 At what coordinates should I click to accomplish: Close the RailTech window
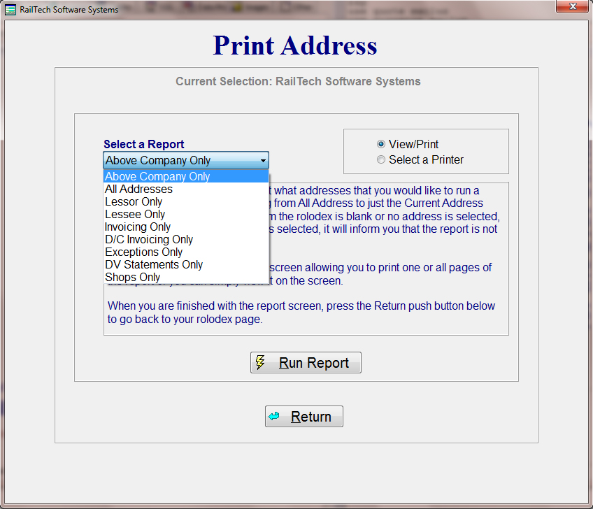click(x=572, y=6)
